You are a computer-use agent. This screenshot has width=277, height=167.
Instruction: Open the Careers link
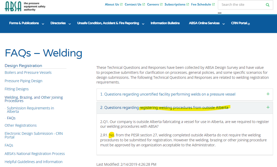(153, 4)
